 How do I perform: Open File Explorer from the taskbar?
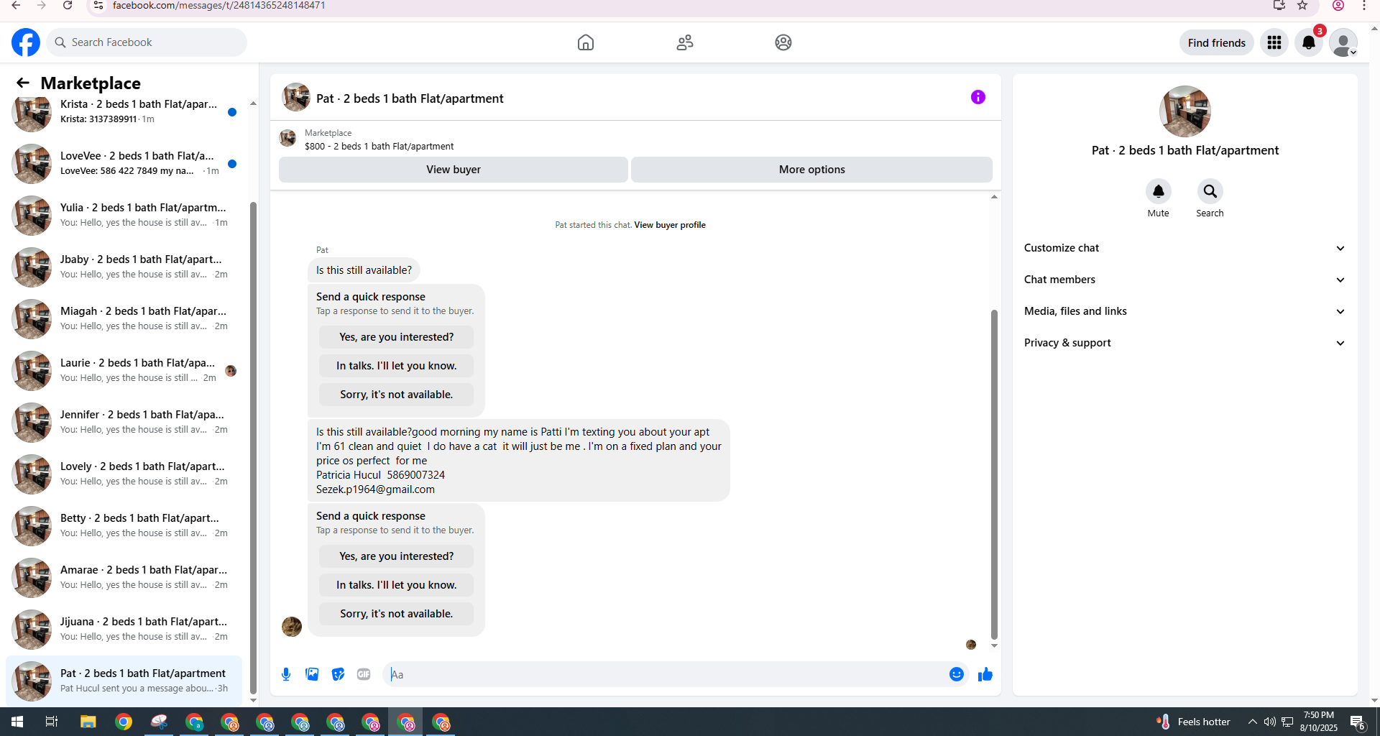coord(88,722)
